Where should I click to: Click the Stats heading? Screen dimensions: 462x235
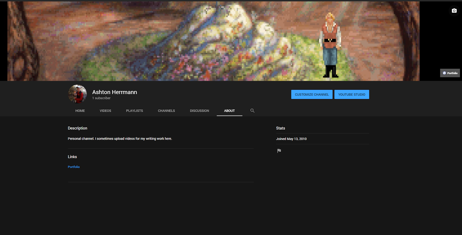point(280,128)
